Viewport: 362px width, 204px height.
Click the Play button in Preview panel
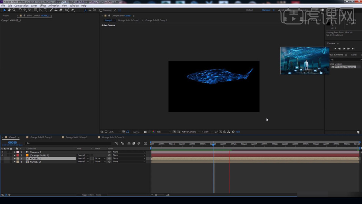[x=344, y=49]
